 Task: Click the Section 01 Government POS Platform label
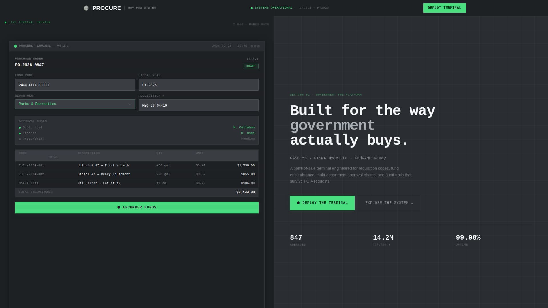pyautogui.click(x=326, y=95)
